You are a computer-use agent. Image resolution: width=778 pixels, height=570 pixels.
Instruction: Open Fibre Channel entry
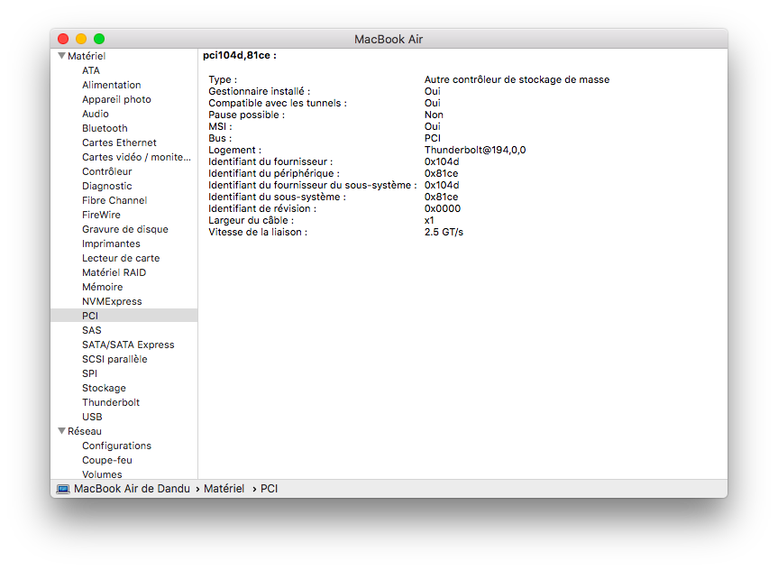tap(114, 200)
